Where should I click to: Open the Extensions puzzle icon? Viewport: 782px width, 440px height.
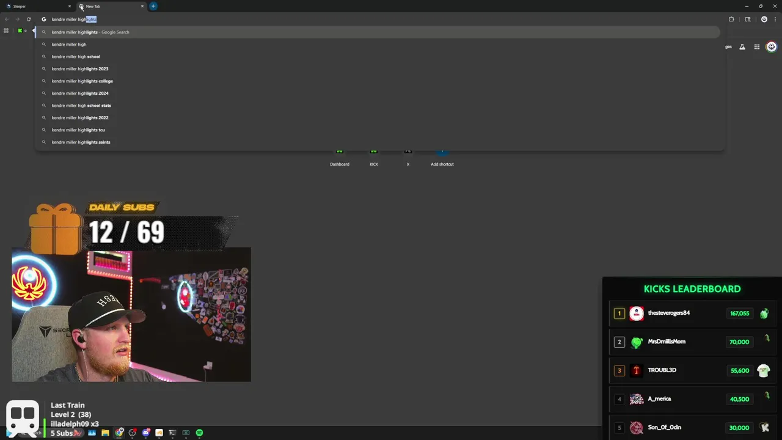pyautogui.click(x=731, y=19)
